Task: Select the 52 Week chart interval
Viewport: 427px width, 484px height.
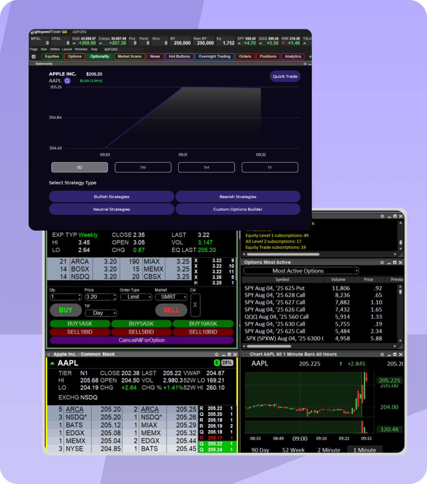Action: (x=293, y=450)
